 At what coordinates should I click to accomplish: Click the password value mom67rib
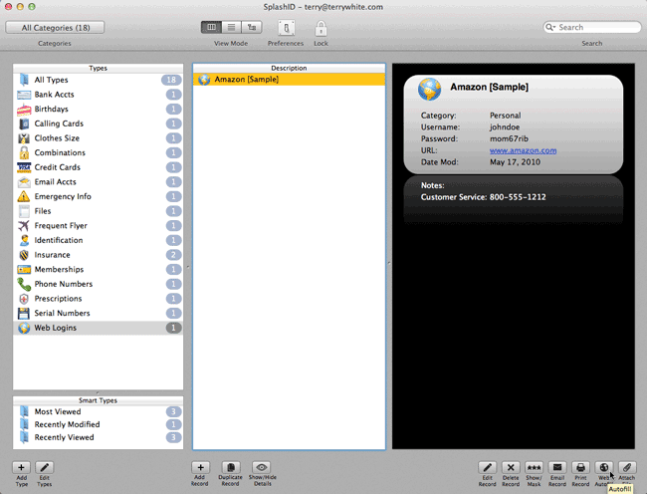point(509,138)
